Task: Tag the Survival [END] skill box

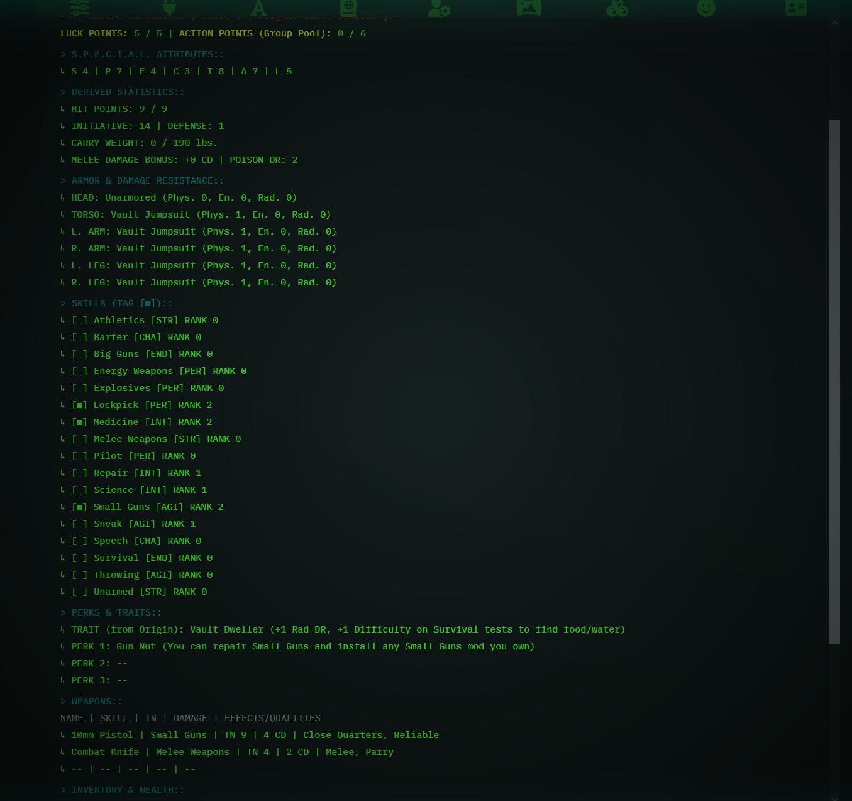Action: pyautogui.click(x=80, y=558)
